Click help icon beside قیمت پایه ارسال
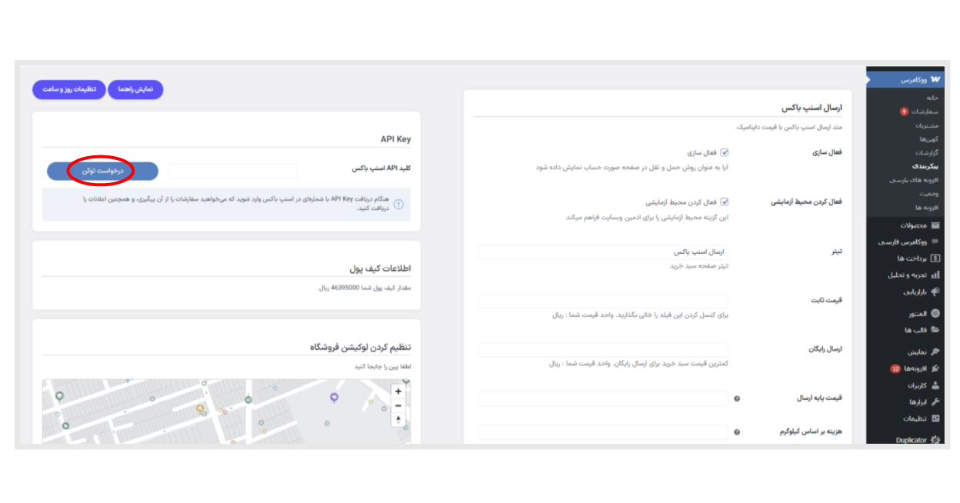Image resolution: width=960 pixels, height=503 pixels. click(x=737, y=399)
